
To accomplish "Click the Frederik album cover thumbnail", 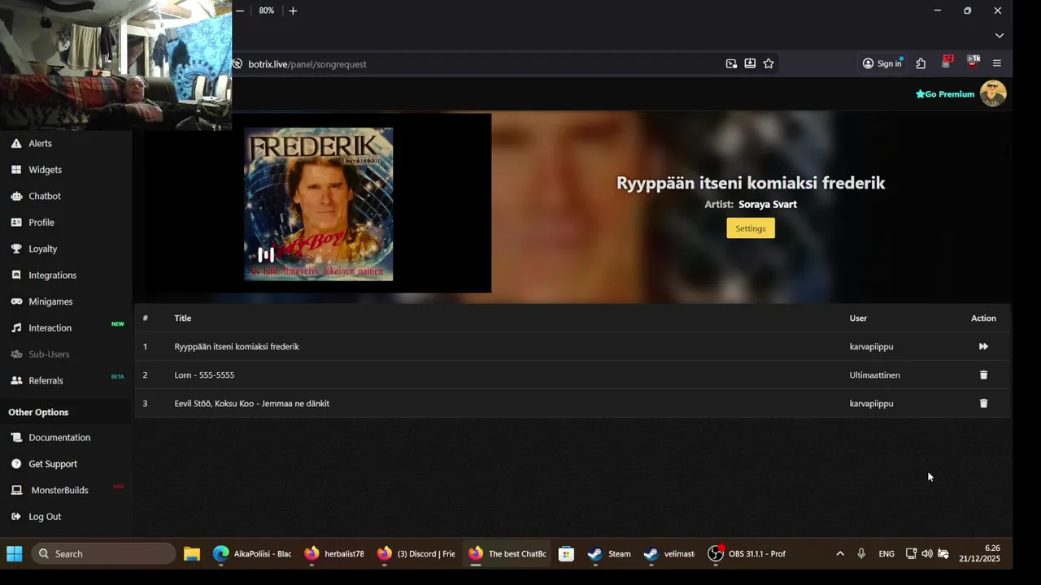I will click(x=319, y=204).
